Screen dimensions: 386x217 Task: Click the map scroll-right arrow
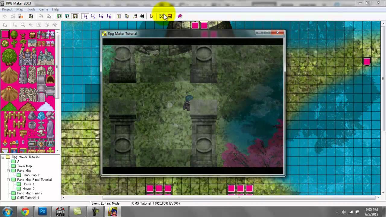pyautogui.click(x=378, y=198)
